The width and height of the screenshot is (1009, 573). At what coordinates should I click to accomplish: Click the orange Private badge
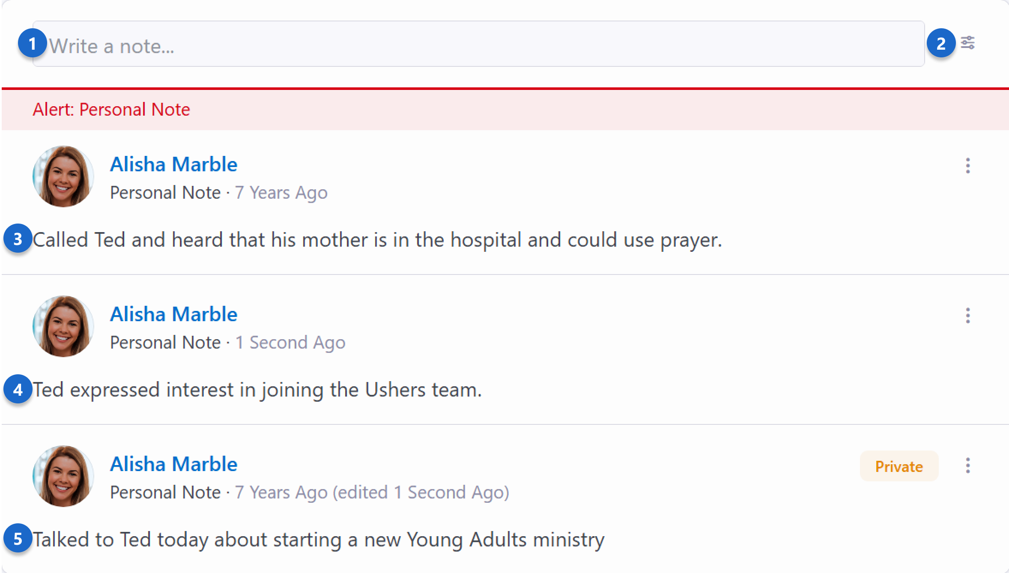click(899, 466)
